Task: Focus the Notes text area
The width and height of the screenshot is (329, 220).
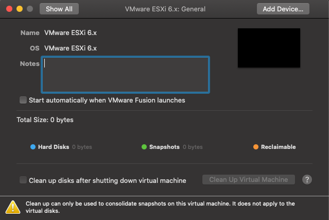Action: coord(126,75)
